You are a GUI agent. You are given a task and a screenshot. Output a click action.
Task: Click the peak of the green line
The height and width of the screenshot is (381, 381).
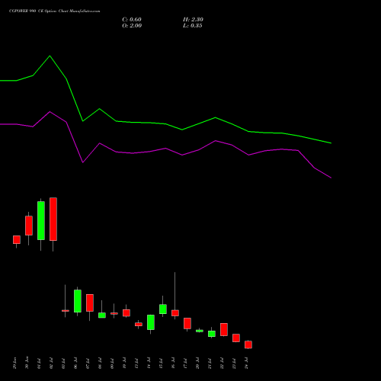(x=50, y=56)
